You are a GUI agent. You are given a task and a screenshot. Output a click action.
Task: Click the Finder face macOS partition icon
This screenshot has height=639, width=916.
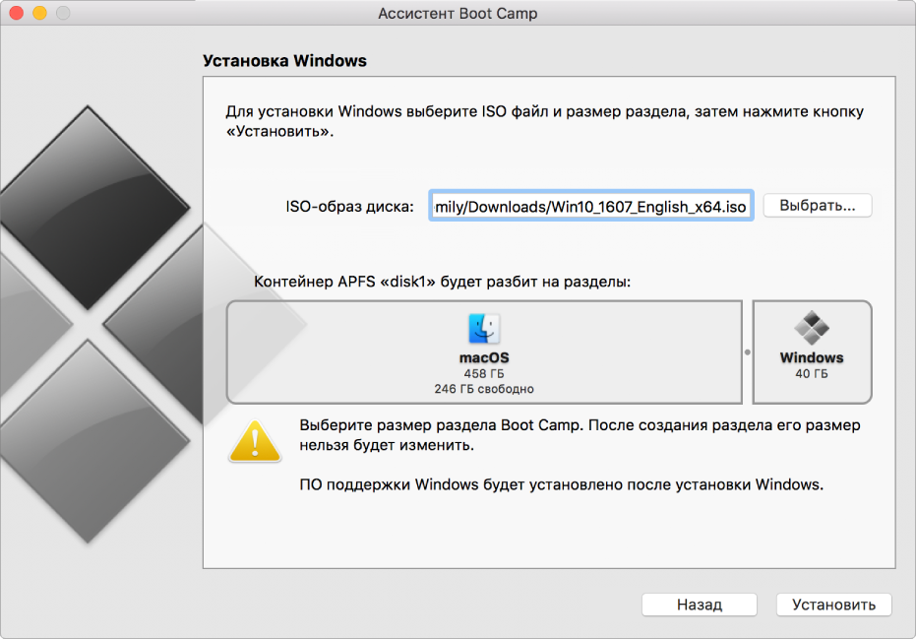coord(484,329)
